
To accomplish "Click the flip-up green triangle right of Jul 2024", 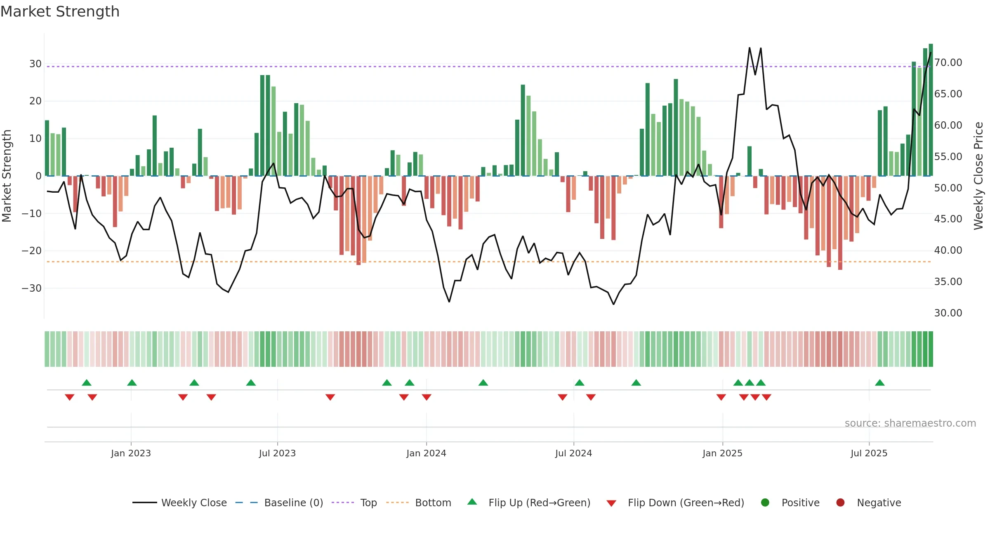I will click(x=580, y=382).
